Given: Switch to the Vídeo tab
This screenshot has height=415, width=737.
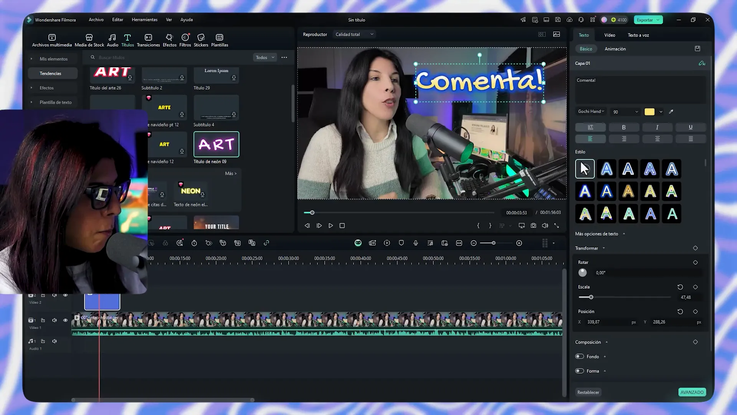Looking at the screenshot, I should 610,35.
